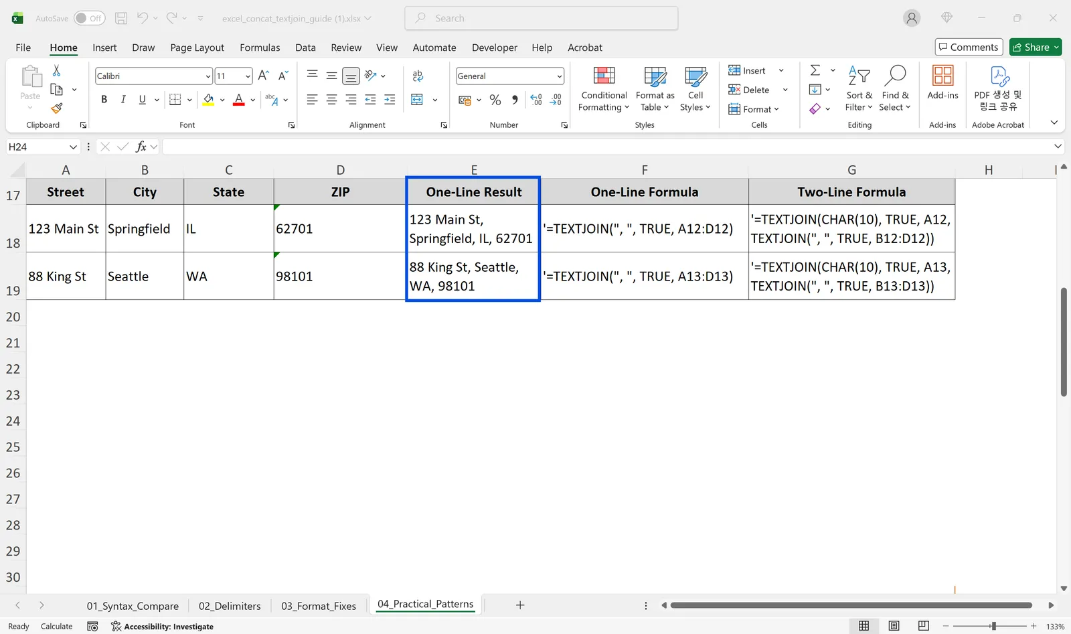
Task: Add a new sheet
Action: click(520, 605)
